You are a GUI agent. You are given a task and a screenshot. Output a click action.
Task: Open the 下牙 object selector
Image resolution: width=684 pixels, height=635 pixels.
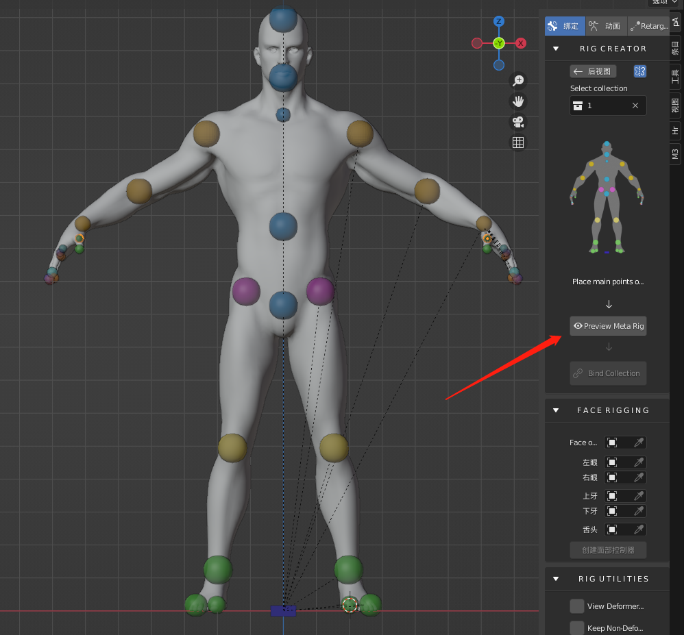pos(624,511)
